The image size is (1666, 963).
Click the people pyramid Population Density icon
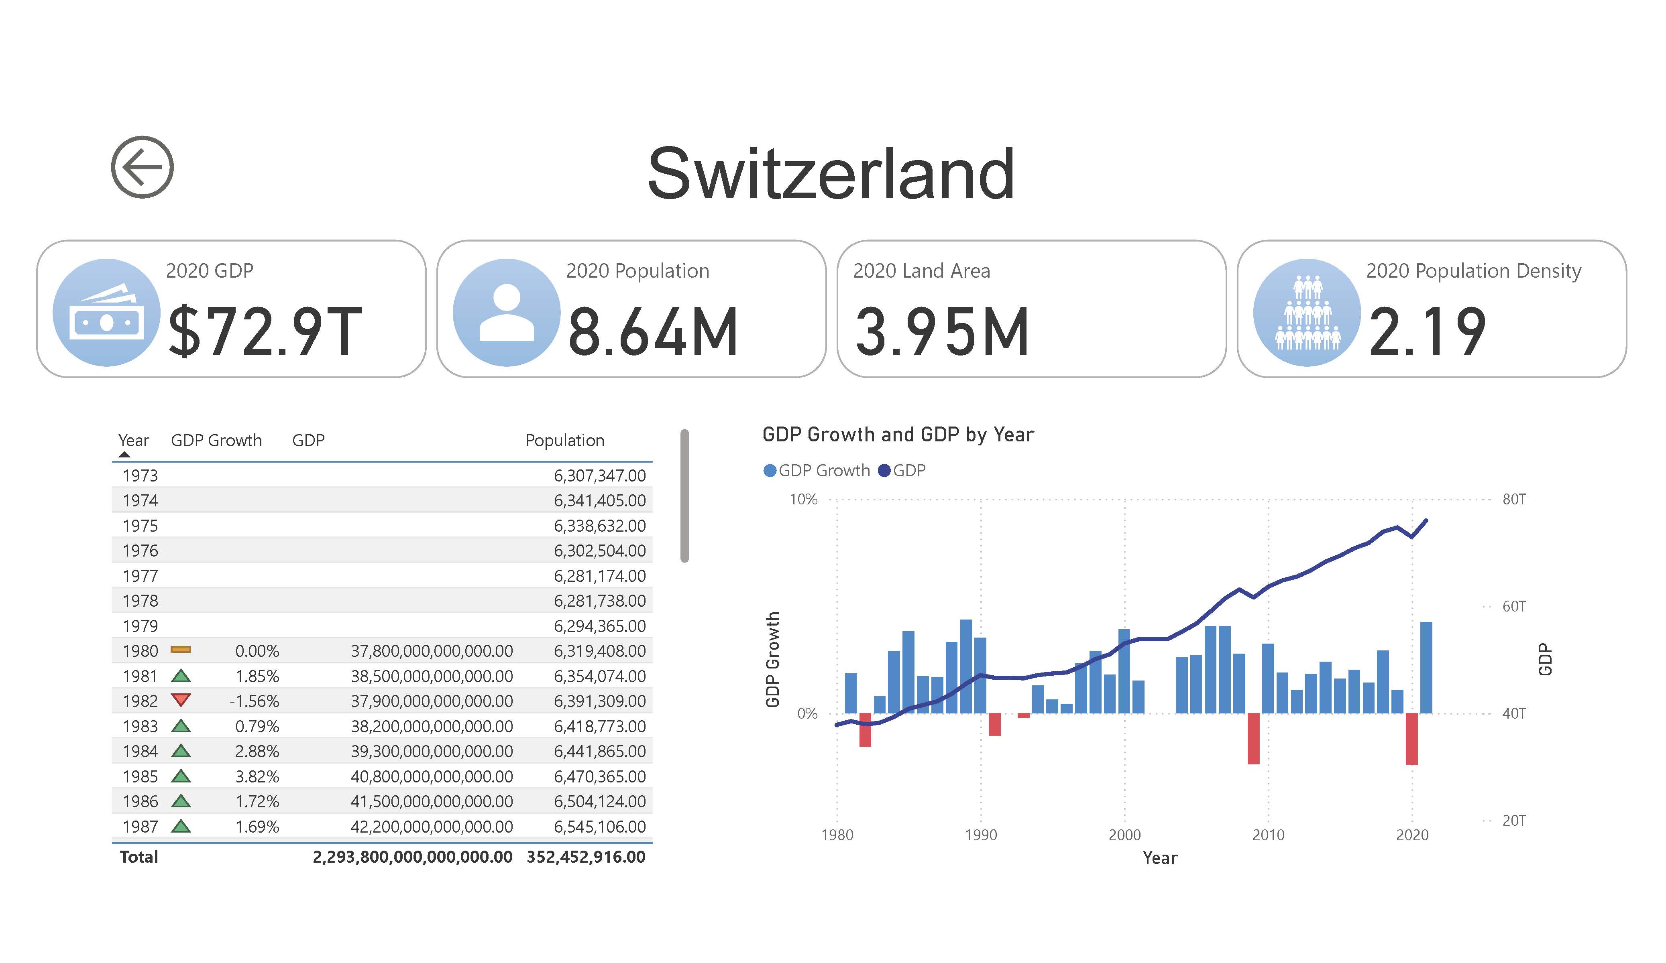coord(1307,313)
